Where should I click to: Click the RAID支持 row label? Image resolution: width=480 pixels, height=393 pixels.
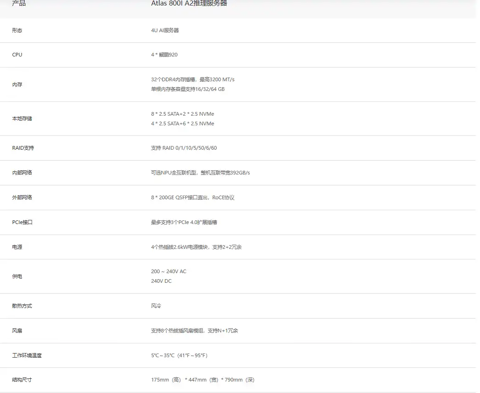tap(23, 148)
